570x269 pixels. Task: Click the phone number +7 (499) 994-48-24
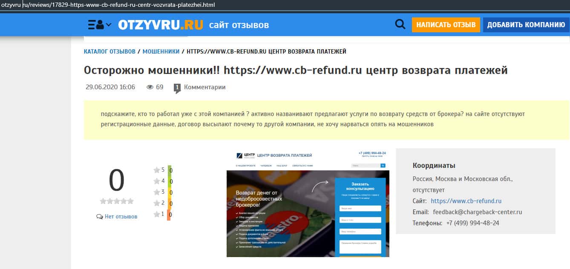click(473, 223)
